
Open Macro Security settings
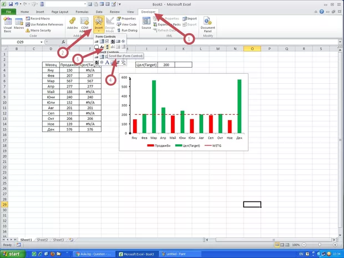pos(38,31)
